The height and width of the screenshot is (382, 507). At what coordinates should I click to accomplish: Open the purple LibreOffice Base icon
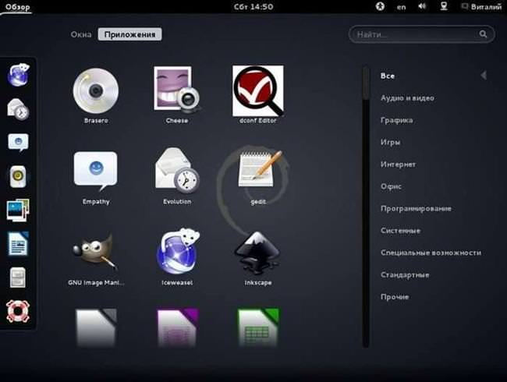tap(178, 327)
